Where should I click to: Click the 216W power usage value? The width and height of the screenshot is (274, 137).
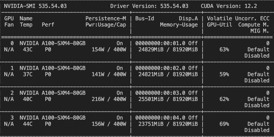98,99
